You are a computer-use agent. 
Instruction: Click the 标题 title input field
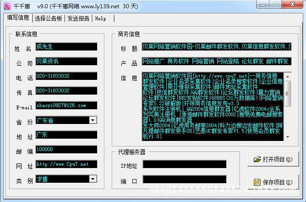(217, 46)
